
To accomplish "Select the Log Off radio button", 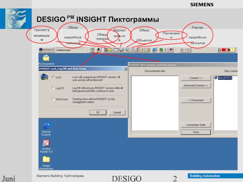I will pos(53,88).
